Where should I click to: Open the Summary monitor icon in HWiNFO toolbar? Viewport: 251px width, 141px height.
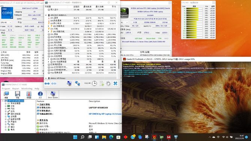point(6,95)
